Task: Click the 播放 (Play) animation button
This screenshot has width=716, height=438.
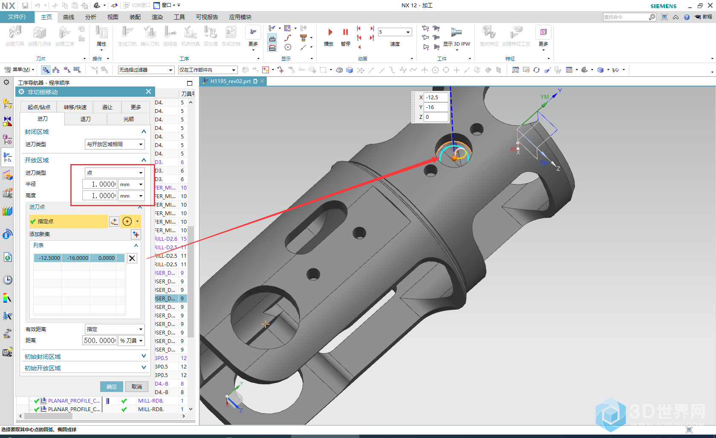Action: [329, 36]
